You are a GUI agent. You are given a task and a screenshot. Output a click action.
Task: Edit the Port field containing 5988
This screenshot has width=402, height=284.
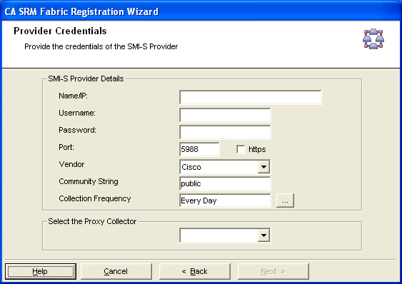(x=199, y=149)
